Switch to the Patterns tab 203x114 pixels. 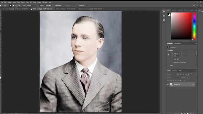pyautogui.click(x=186, y=10)
